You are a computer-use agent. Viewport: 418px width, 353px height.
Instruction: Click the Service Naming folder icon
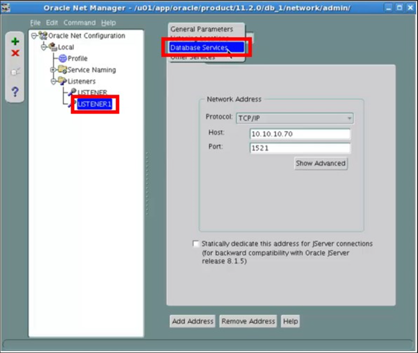click(63, 69)
